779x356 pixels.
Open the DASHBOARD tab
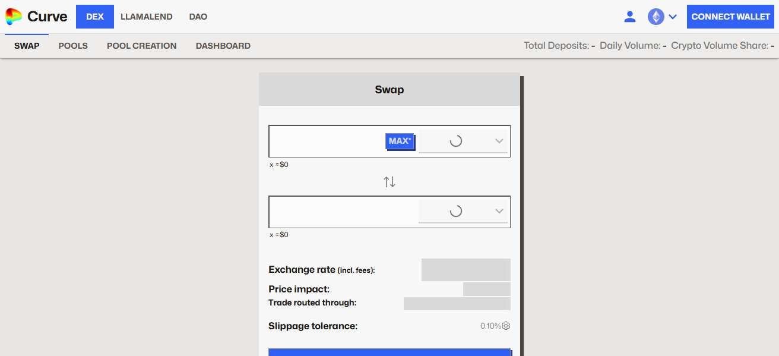click(223, 45)
